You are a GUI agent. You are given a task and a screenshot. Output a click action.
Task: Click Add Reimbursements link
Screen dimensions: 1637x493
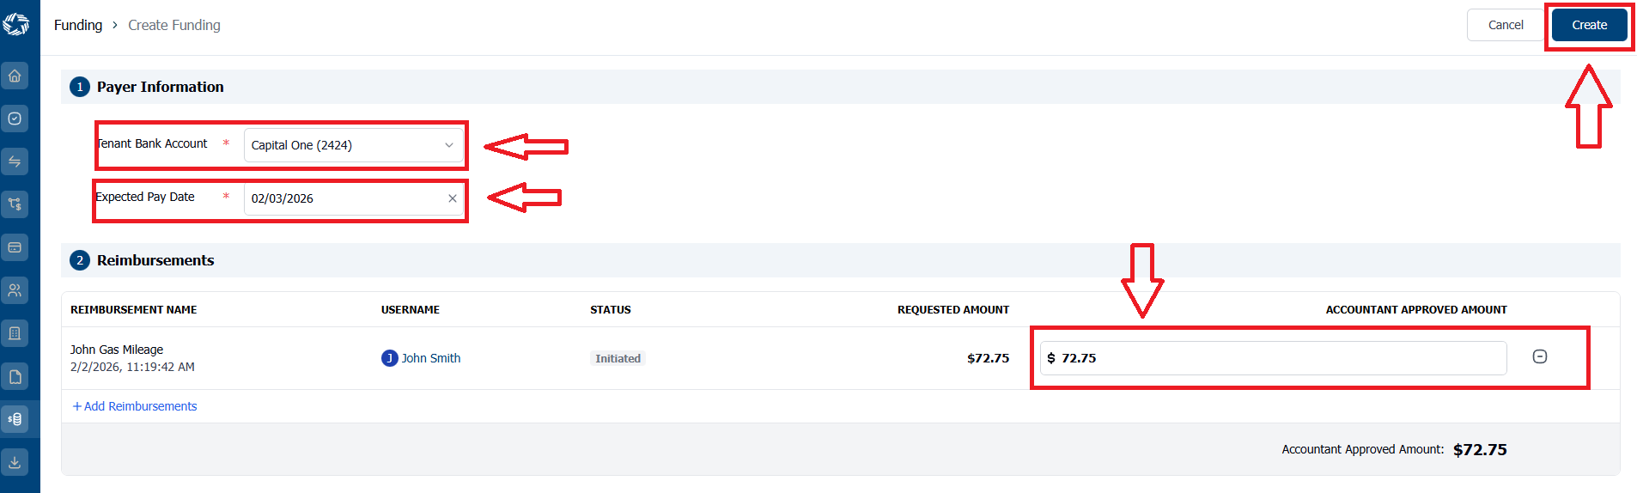pyautogui.click(x=135, y=406)
